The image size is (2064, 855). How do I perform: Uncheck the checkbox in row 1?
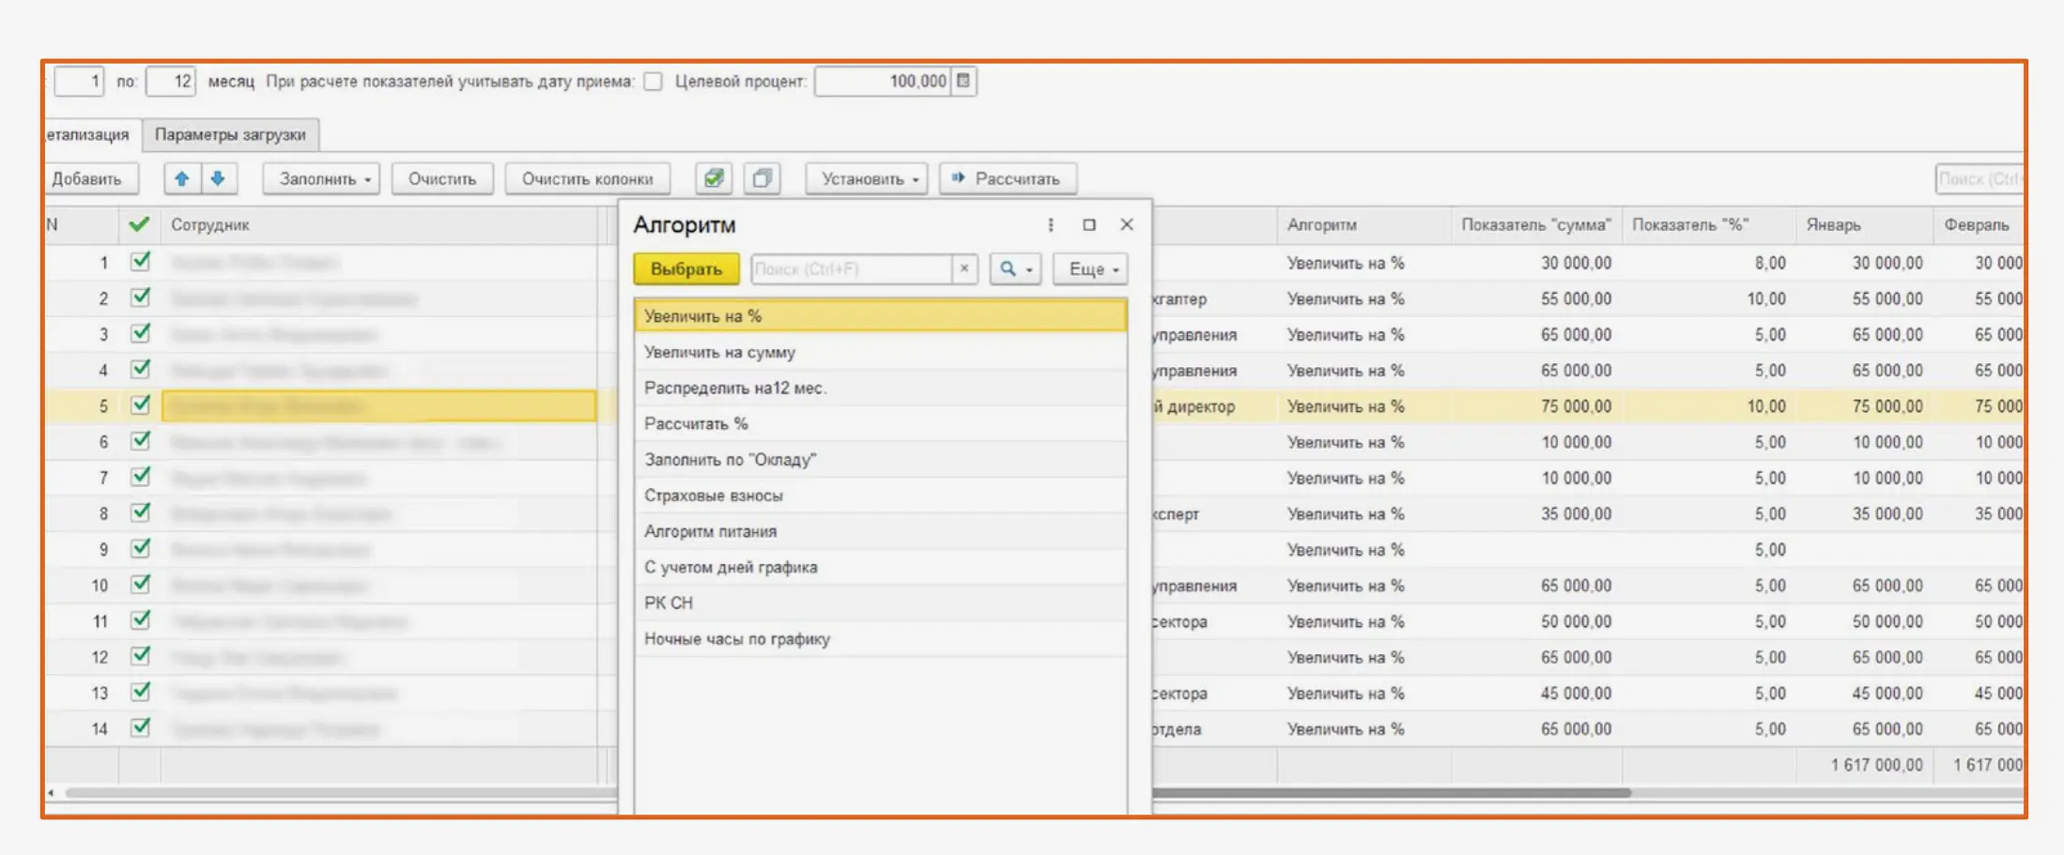[x=140, y=262]
